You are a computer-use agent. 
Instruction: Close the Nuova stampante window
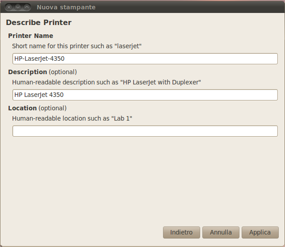tap(9, 7)
